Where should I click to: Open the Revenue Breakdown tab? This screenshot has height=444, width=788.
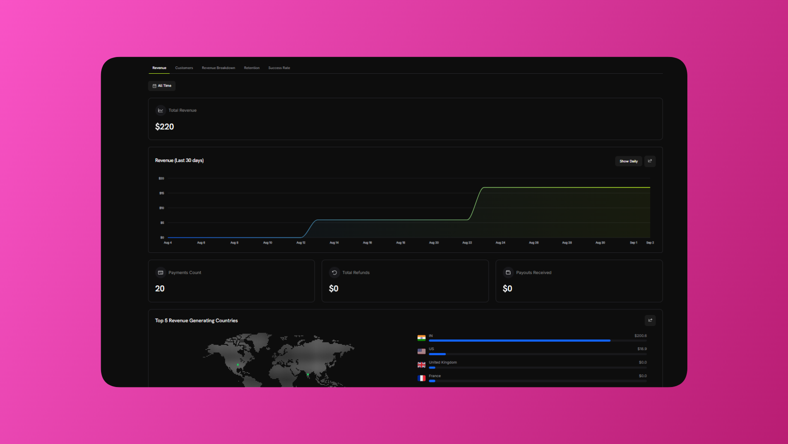(218, 68)
